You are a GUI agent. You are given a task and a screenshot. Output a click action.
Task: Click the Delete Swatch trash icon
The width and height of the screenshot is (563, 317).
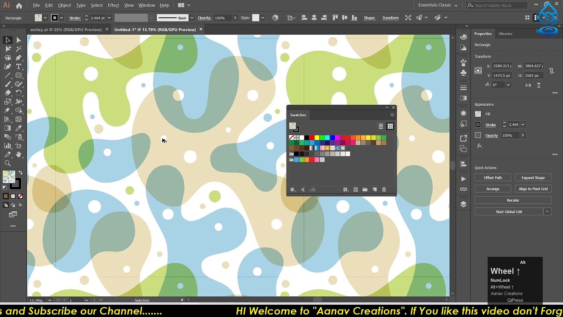384,190
